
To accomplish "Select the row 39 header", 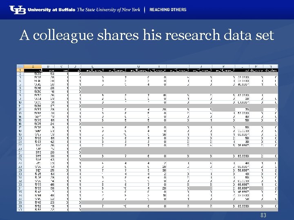I will (x=20, y=206).
